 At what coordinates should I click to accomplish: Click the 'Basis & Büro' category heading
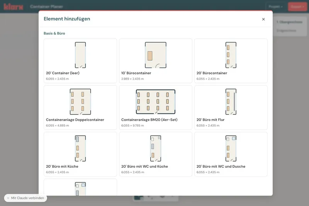pyautogui.click(x=54, y=33)
